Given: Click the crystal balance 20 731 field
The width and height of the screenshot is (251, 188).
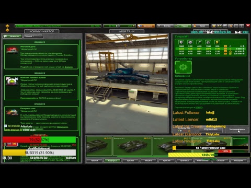Looking at the screenshot, I should 111,26.
